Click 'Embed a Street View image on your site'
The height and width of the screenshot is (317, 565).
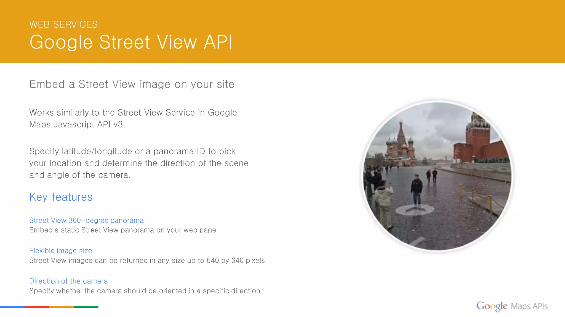[132, 84]
